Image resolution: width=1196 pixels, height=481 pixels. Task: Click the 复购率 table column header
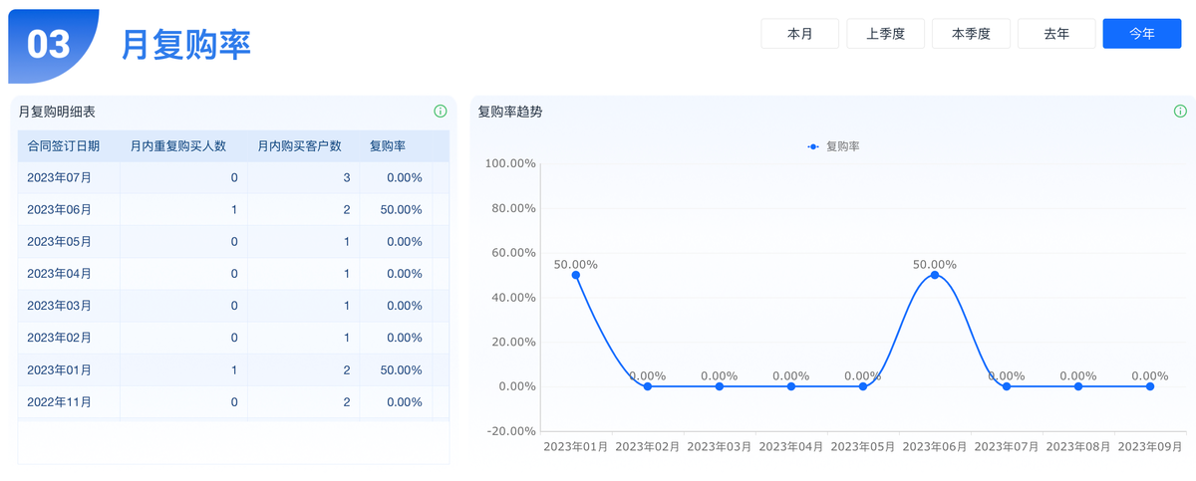[x=388, y=146]
